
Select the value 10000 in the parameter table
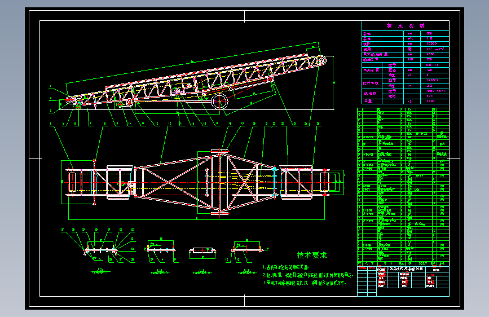(431, 43)
